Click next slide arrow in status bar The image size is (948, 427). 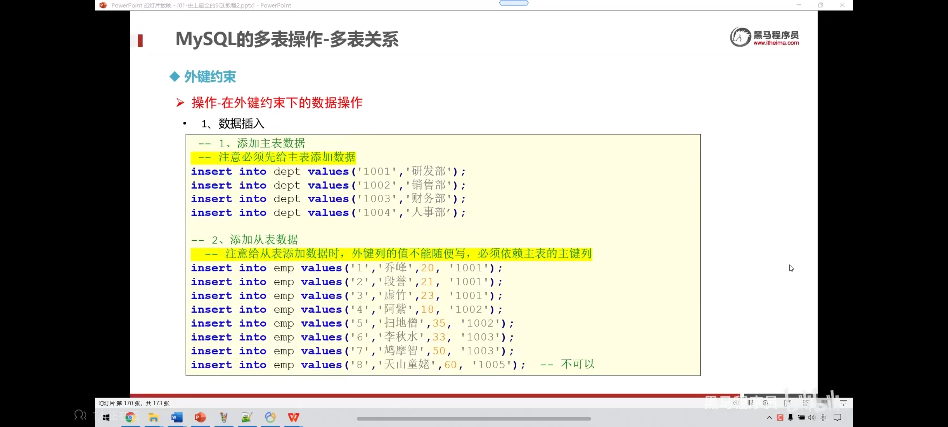point(766,403)
